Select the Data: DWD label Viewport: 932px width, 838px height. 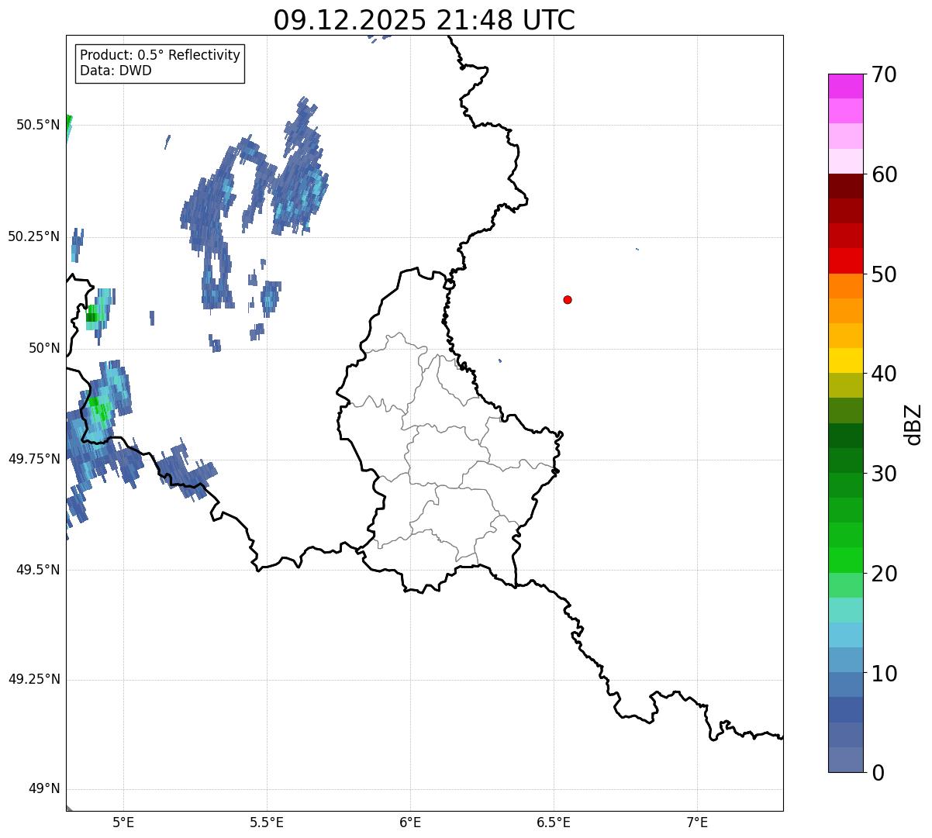click(116, 71)
